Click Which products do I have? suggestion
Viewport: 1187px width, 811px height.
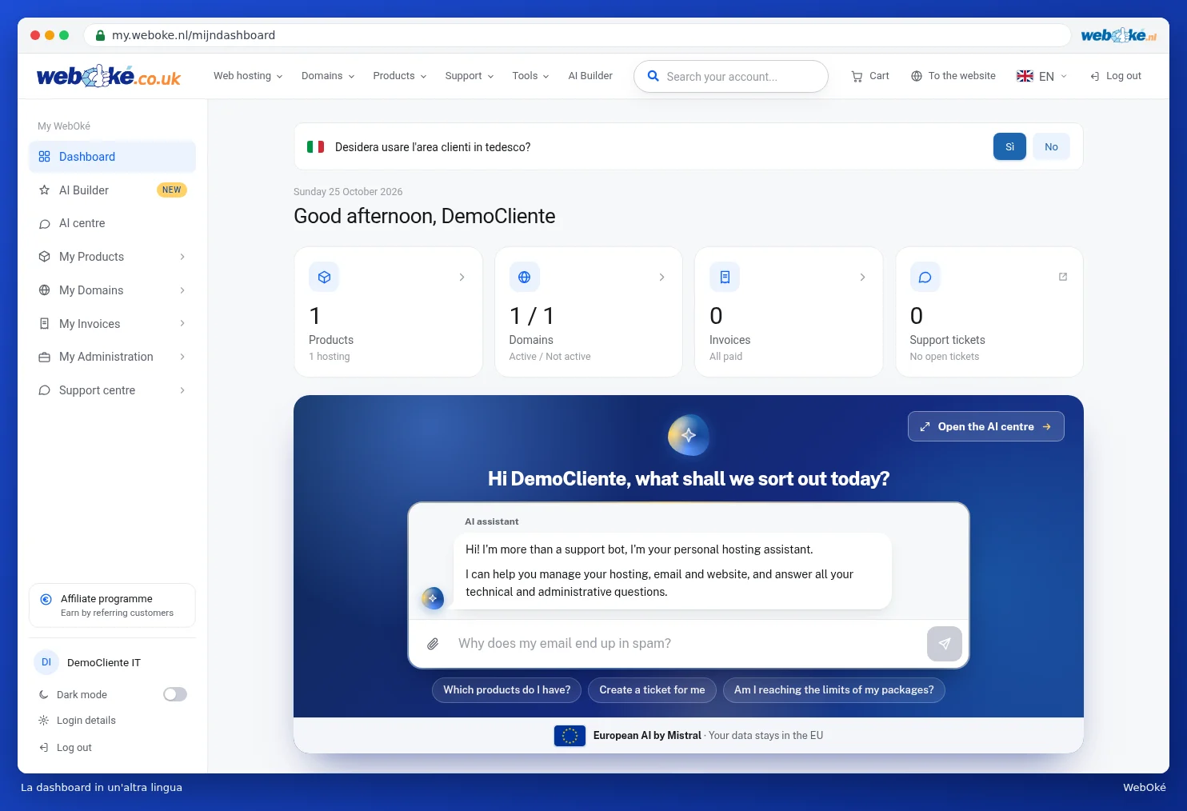[507, 690]
